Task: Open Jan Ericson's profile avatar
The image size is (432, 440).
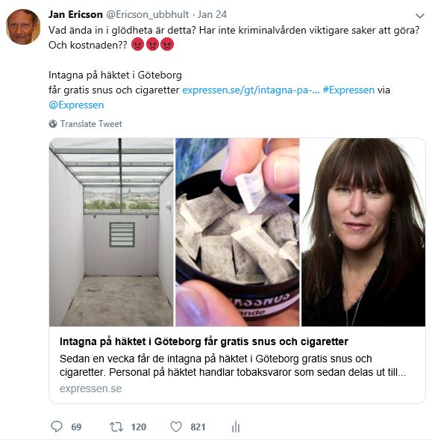Action: coord(23,27)
